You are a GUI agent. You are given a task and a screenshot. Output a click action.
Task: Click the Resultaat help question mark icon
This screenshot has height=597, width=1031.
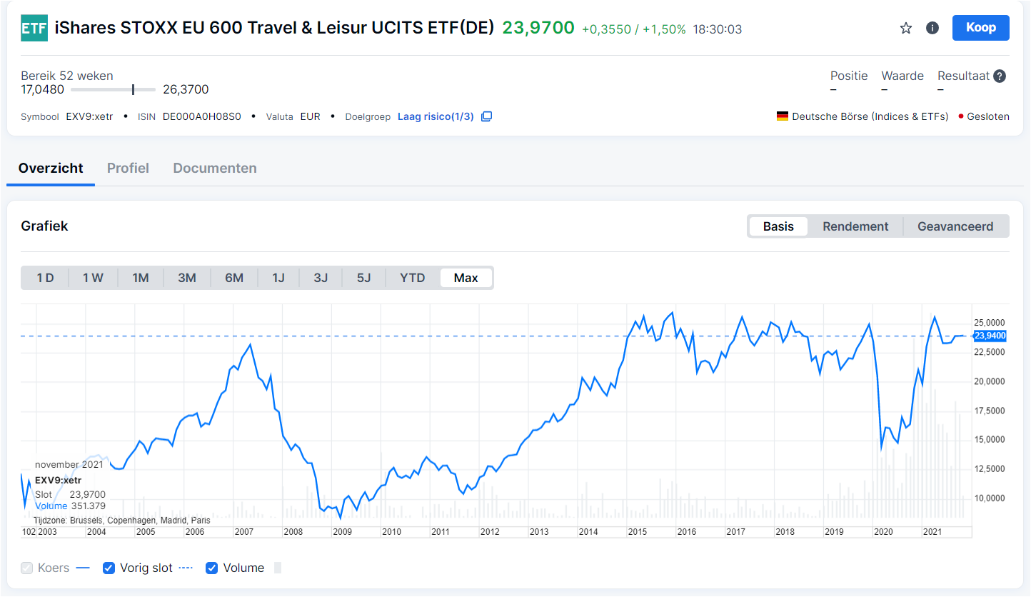[x=1000, y=76]
